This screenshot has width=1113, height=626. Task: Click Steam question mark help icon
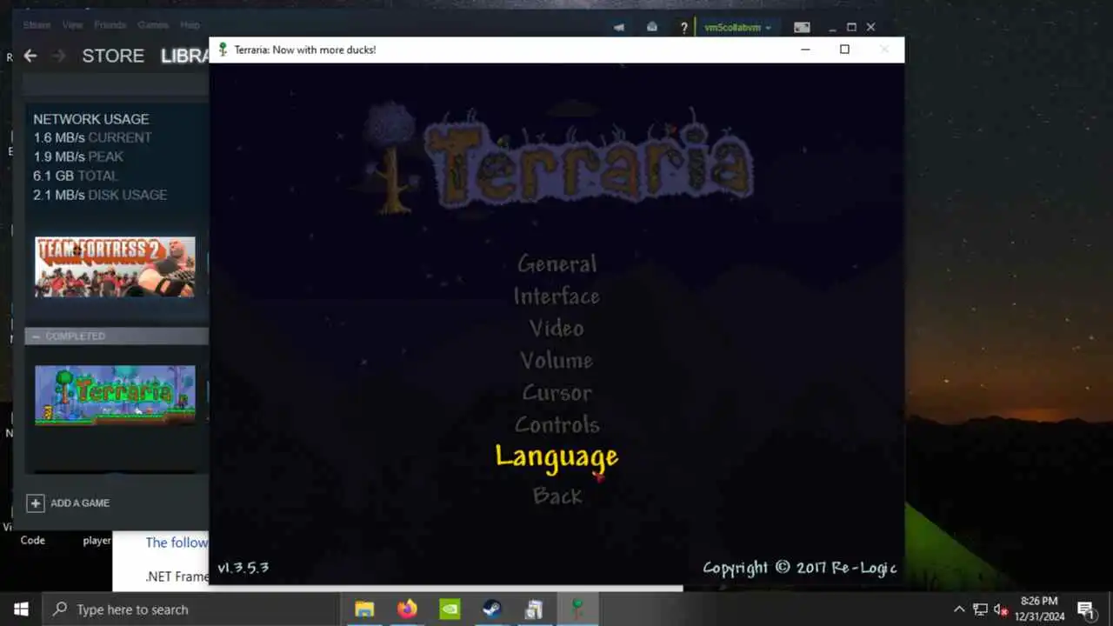pos(684,27)
